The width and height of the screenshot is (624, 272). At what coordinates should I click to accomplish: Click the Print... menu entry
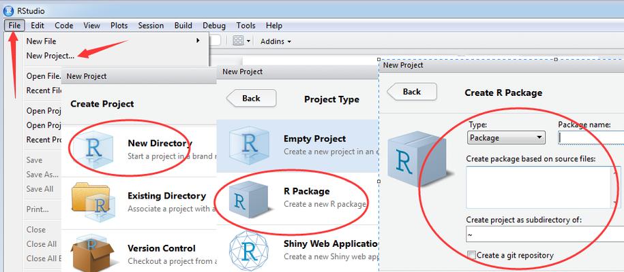[38, 209]
